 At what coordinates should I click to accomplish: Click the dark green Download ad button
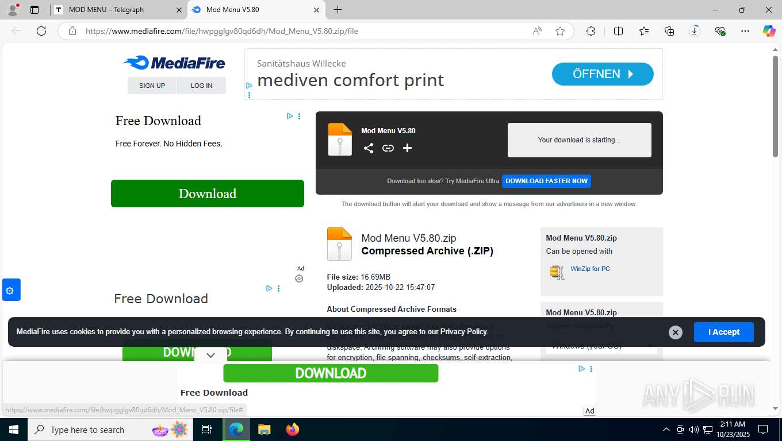208,194
